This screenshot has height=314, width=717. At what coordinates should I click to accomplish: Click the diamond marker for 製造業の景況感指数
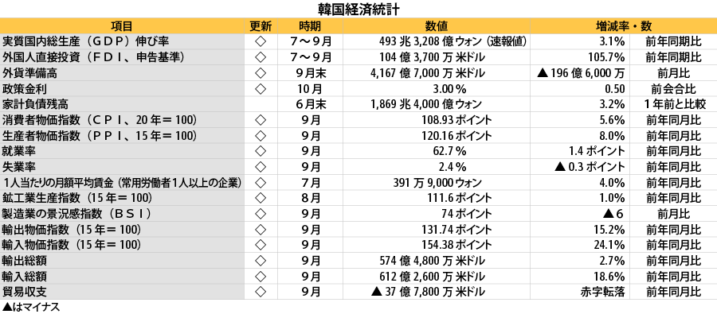(261, 214)
